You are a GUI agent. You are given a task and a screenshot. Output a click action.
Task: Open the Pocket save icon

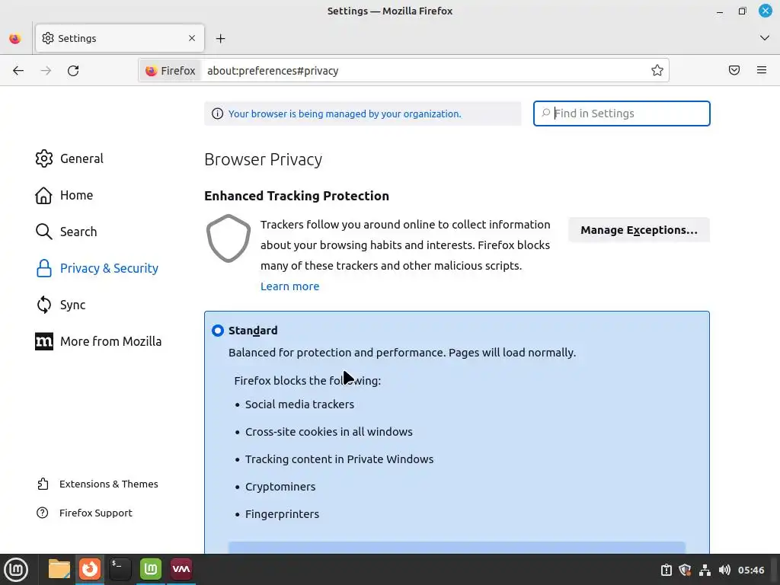click(734, 70)
